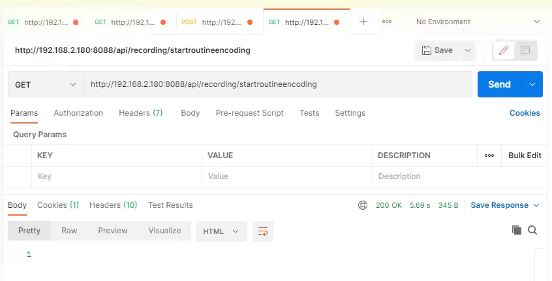This screenshot has width=552, height=281.
Task: Click the globe network icon
Action: point(363,205)
